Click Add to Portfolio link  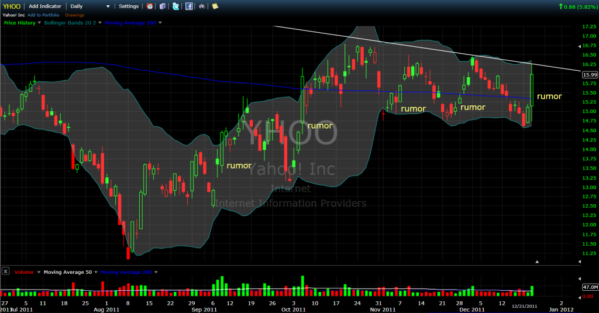pyautogui.click(x=43, y=15)
